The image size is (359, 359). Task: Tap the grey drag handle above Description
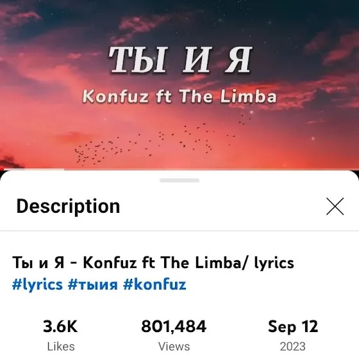click(x=180, y=180)
